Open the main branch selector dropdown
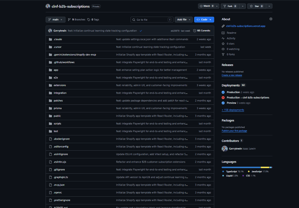This screenshot has height=208, width=299. [x=55, y=19]
